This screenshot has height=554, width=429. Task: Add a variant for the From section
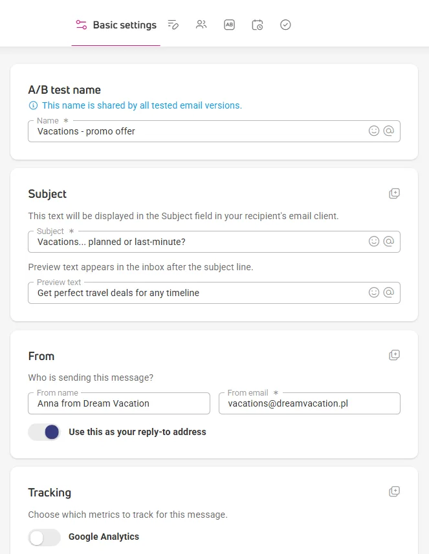[394, 355]
